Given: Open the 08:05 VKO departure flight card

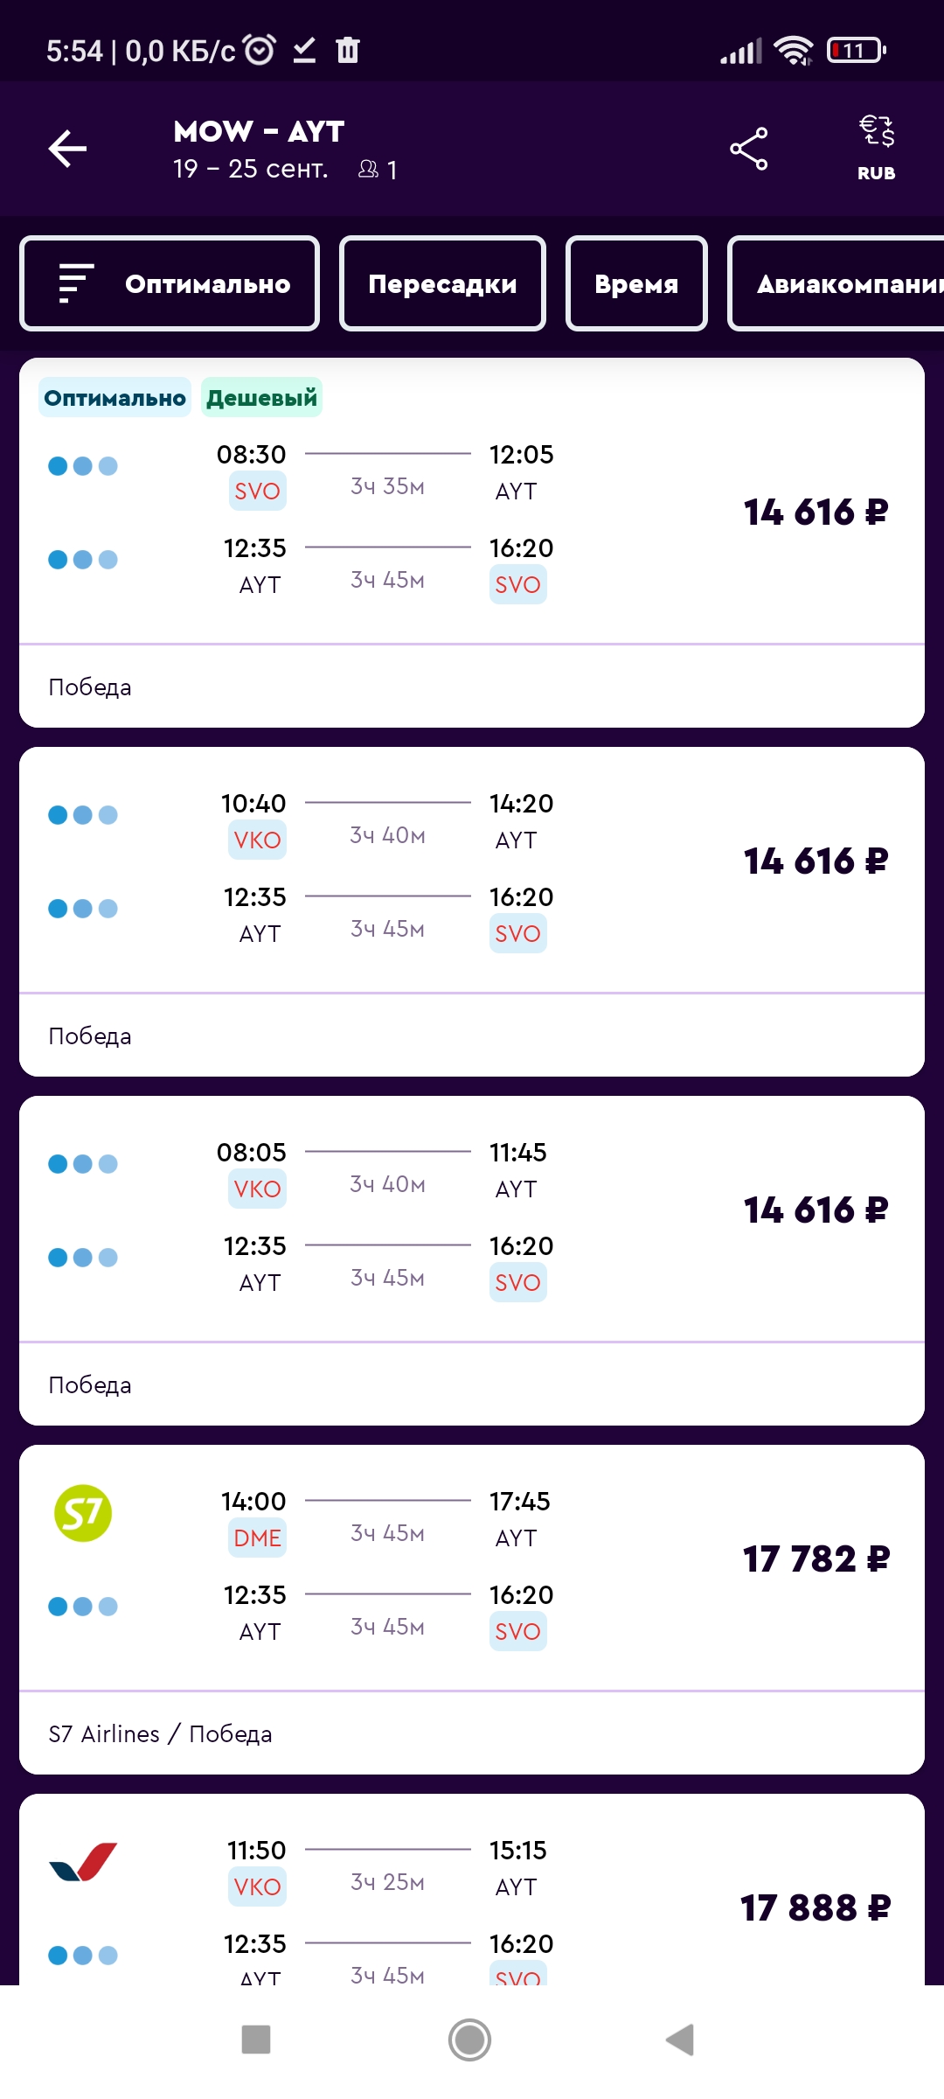Looking at the screenshot, I should [472, 1260].
